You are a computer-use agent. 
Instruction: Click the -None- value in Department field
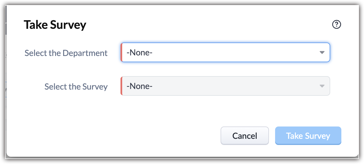click(139, 53)
